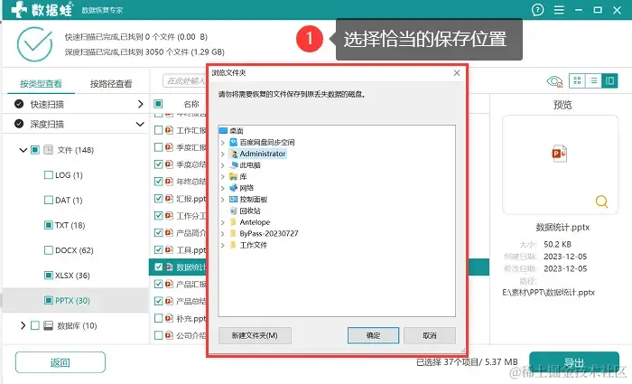Image resolution: width=632 pixels, height=384 pixels.
Task: Expand the 数据库 (10) tree node
Action: point(23,325)
